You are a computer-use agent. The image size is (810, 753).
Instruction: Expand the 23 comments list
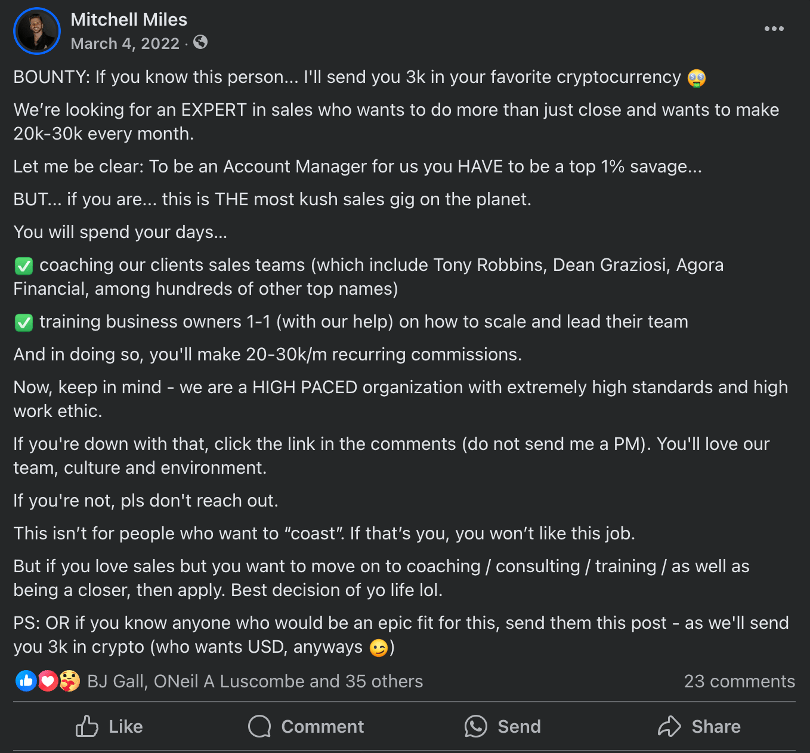pos(739,681)
